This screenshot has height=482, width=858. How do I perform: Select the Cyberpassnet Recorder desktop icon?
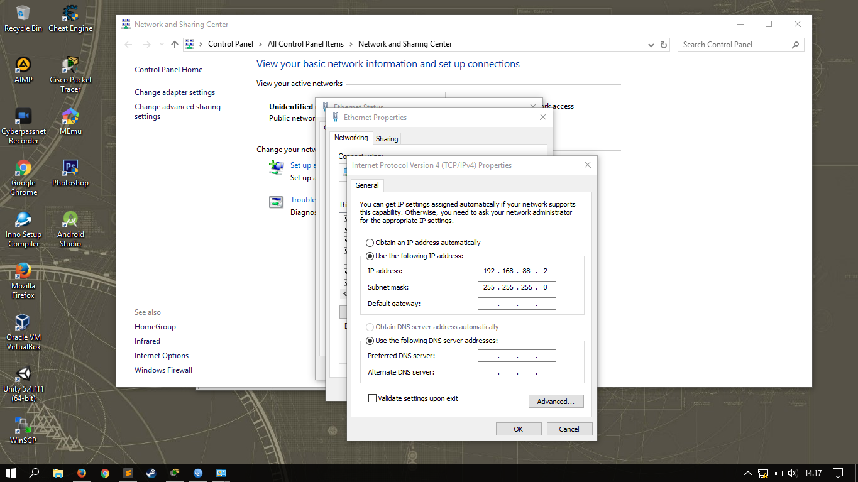tap(23, 126)
